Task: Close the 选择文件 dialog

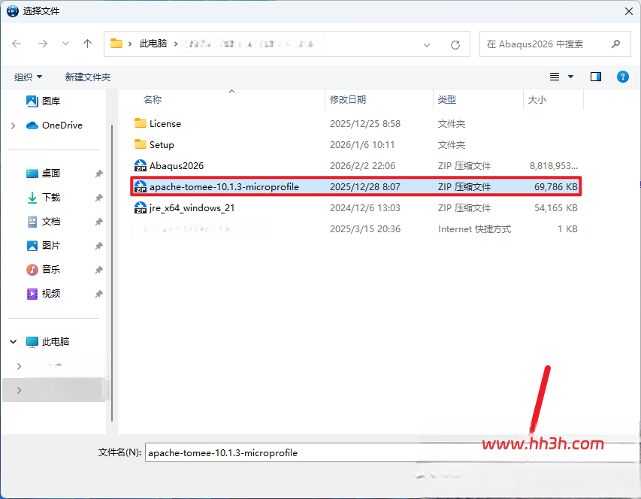Action: tap(629, 11)
